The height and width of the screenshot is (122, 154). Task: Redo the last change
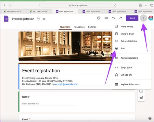point(121,18)
